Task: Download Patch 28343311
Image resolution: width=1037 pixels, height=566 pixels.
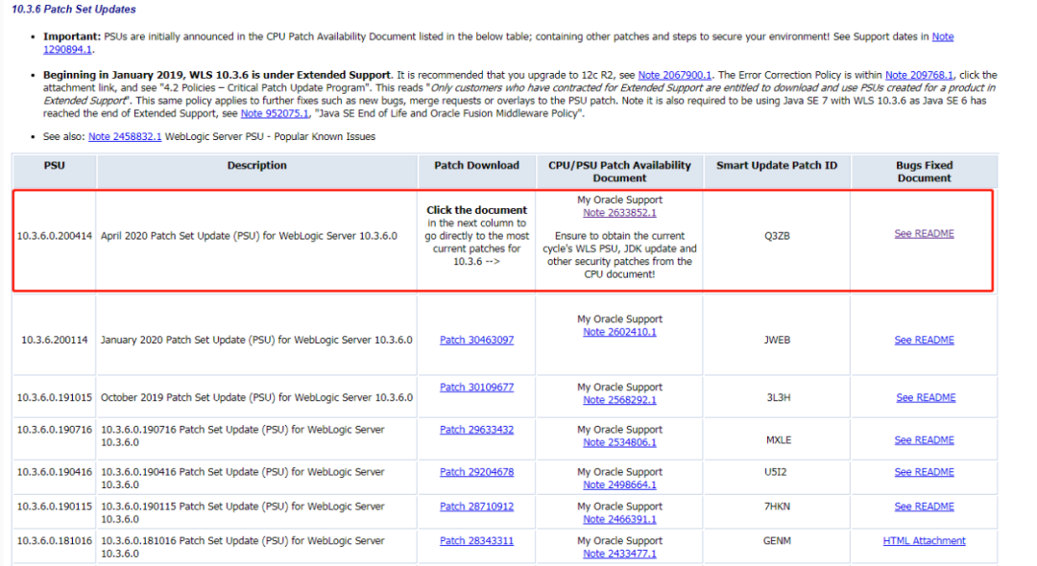Action: pos(477,541)
